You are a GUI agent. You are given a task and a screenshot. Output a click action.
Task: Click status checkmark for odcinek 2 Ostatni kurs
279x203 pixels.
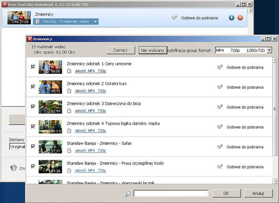pos(220,87)
